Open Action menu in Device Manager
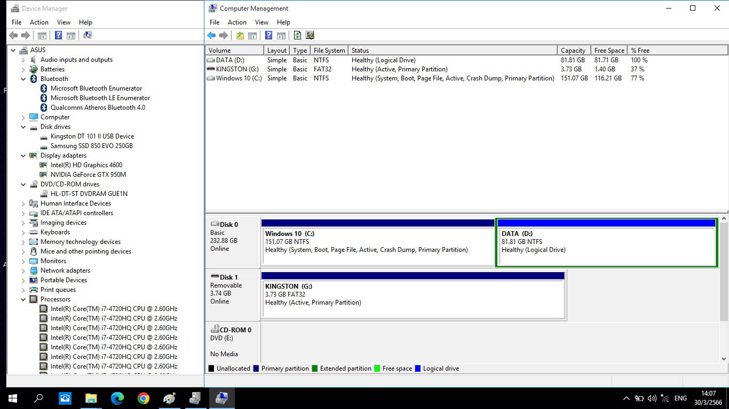This screenshot has width=729, height=409. (x=39, y=22)
